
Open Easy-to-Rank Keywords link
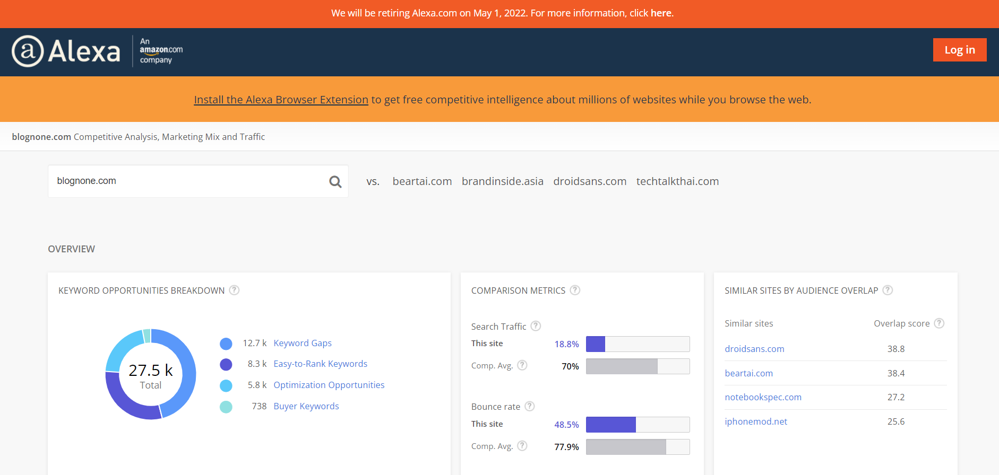(x=320, y=364)
